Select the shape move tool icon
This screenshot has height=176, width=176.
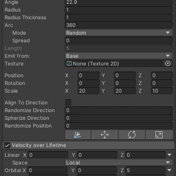(105, 135)
